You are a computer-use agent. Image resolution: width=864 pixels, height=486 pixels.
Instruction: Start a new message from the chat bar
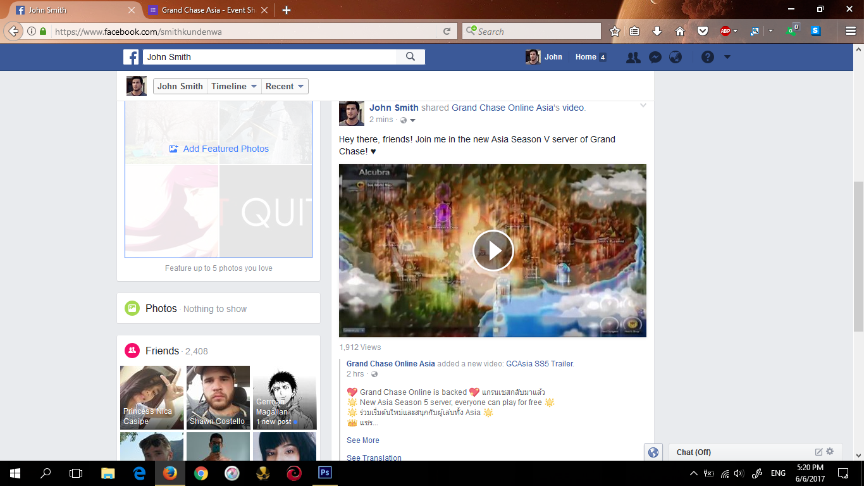[818, 452]
